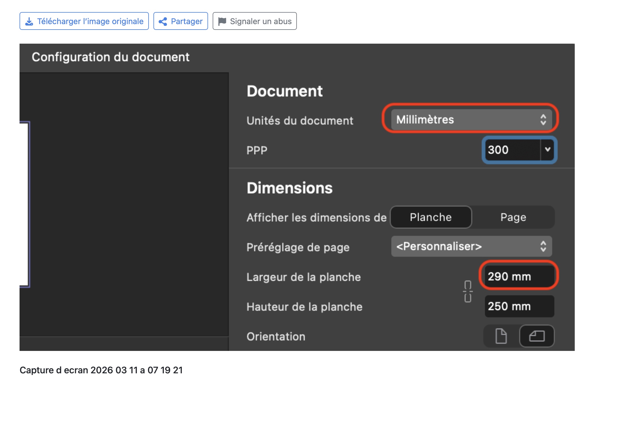This screenshot has width=619, height=425.
Task: Click the Partager button
Action: [x=180, y=21]
